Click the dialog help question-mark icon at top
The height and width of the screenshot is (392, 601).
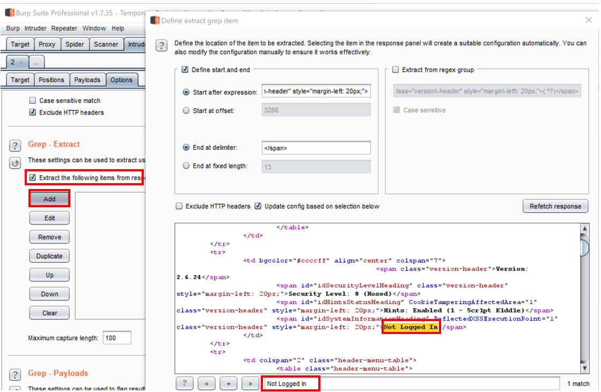[162, 46]
